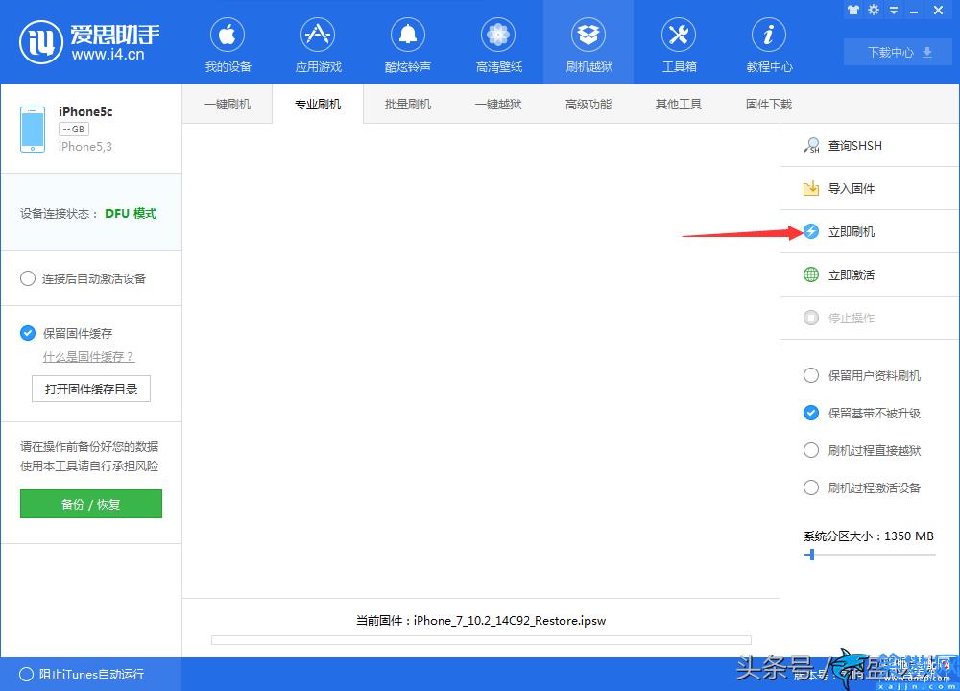
Task: Click green 备份 / 恢复 button
Action: click(x=90, y=504)
